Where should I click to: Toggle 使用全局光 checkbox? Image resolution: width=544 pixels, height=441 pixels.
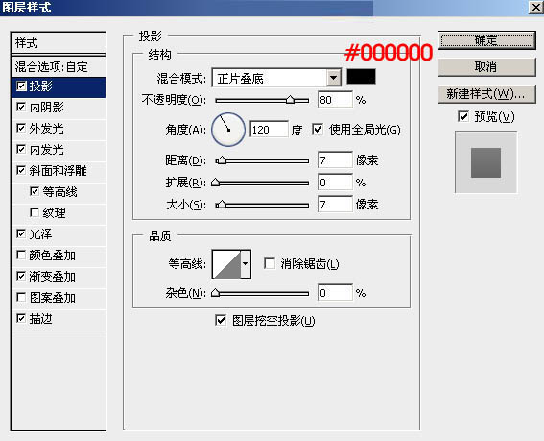(318, 130)
